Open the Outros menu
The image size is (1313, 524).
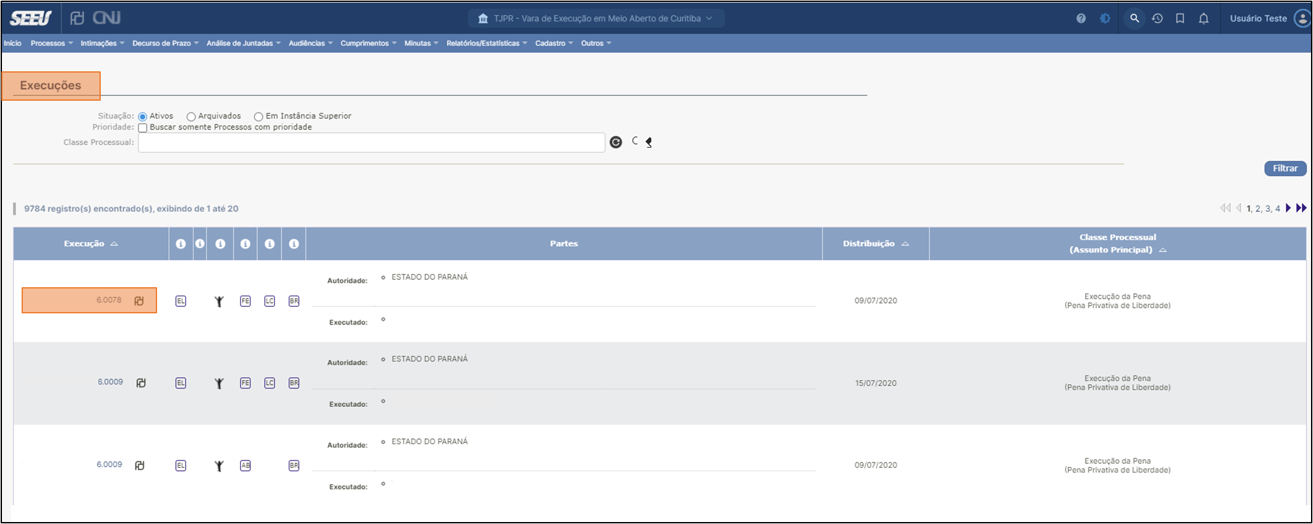(x=596, y=43)
